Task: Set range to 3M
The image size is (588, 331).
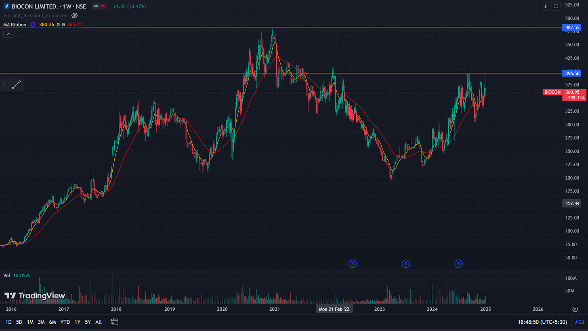Action: click(41, 322)
